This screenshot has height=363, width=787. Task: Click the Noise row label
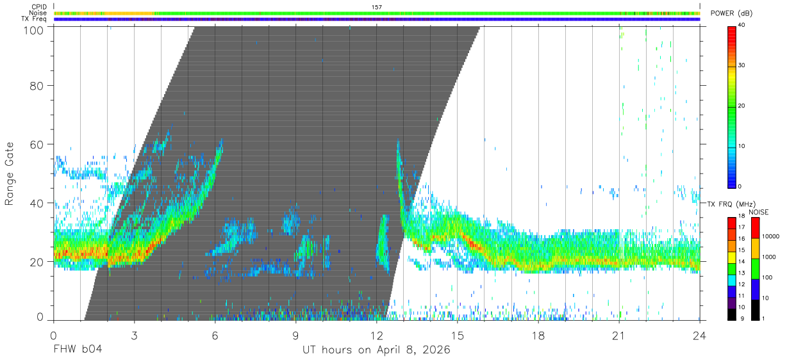(x=38, y=13)
